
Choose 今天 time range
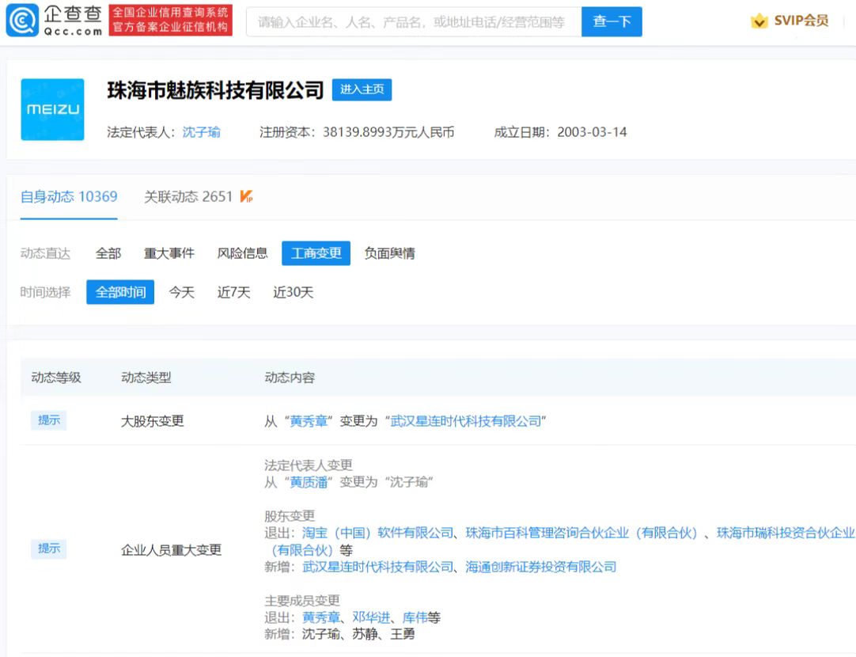(x=182, y=292)
